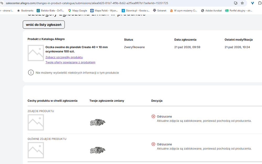Open 'Twoje oferty powiązane z produktem' link
Image resolution: width=262 pixels, height=164 pixels.
coord(70,62)
